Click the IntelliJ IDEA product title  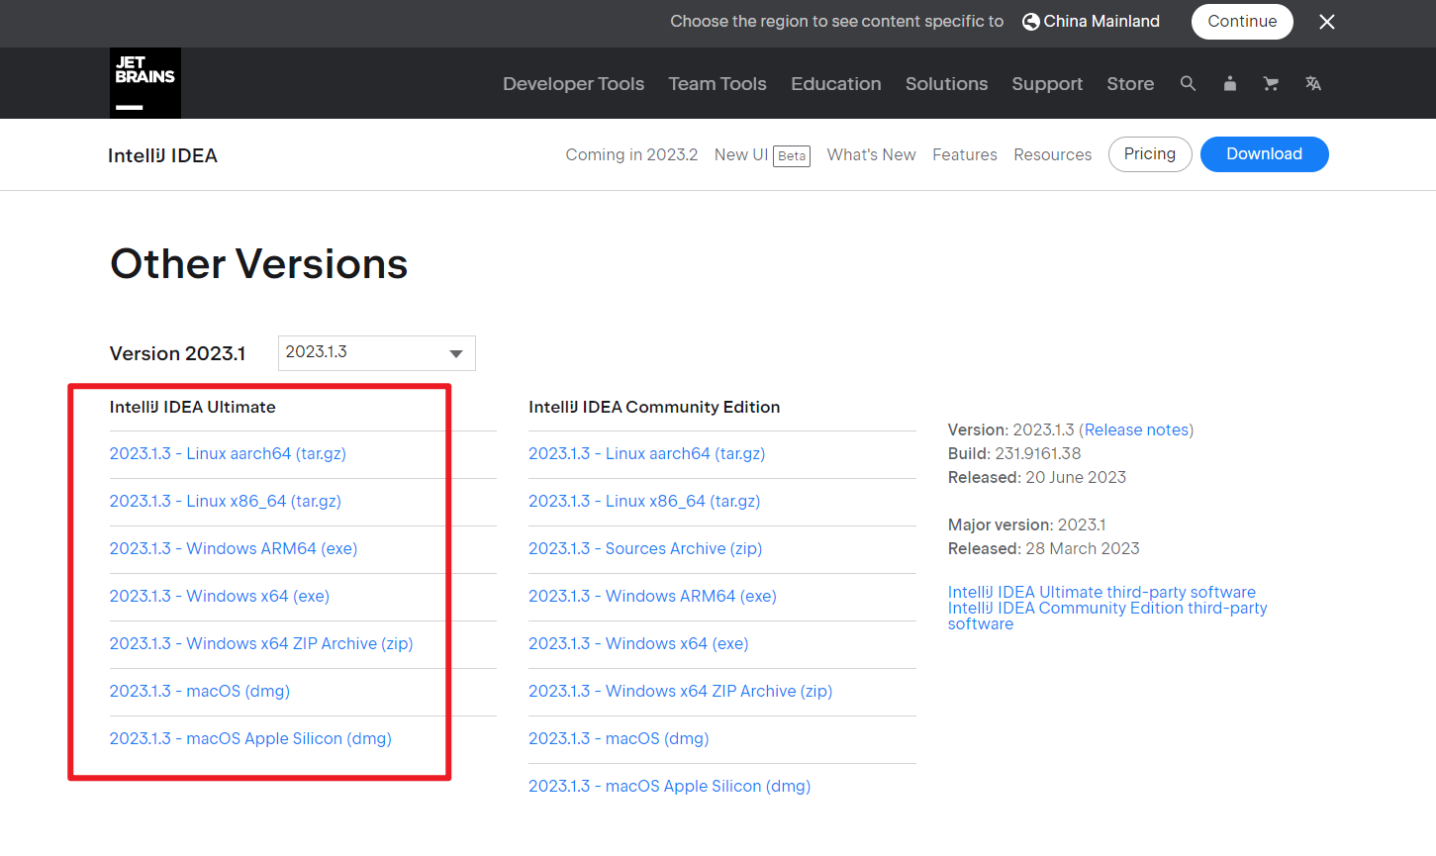tap(162, 155)
